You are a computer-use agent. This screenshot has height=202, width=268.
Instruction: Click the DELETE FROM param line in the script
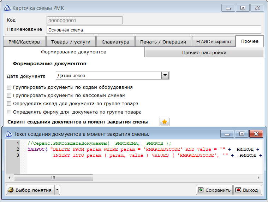(143, 149)
